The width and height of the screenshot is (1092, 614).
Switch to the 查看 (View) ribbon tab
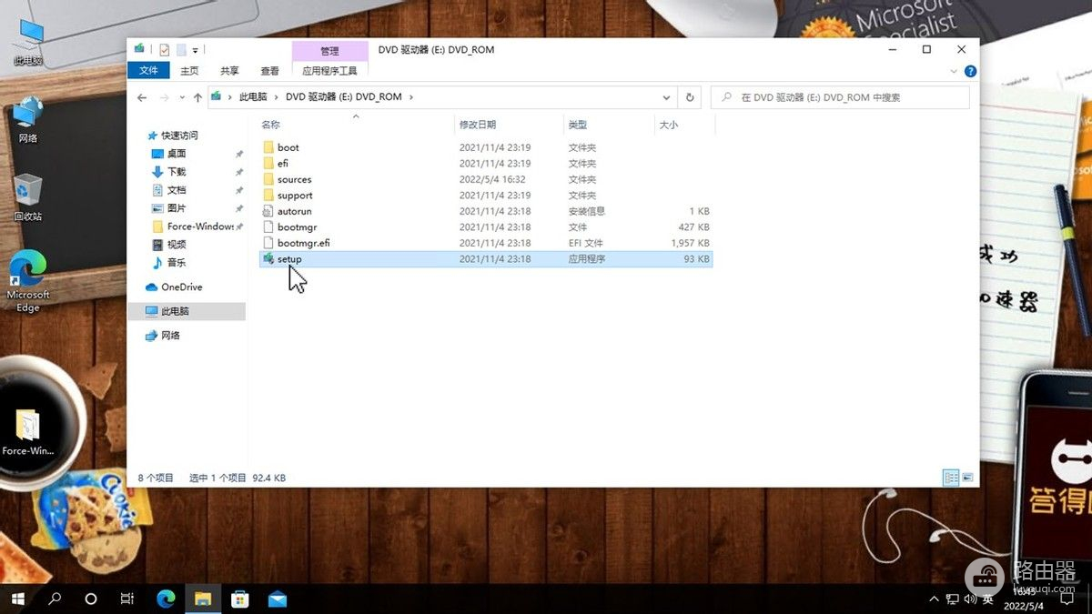[270, 71]
